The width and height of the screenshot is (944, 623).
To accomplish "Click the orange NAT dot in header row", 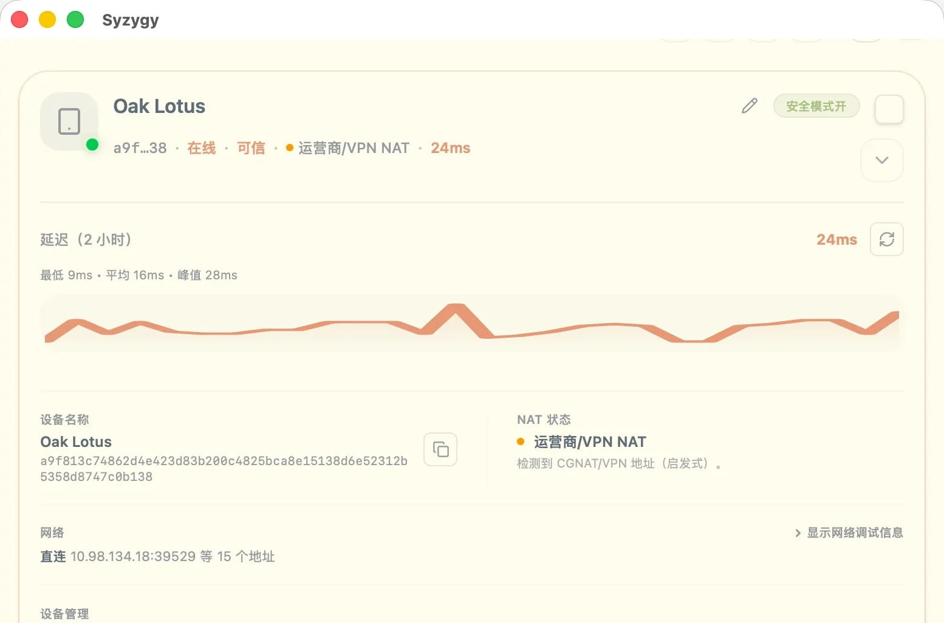I will (x=290, y=148).
